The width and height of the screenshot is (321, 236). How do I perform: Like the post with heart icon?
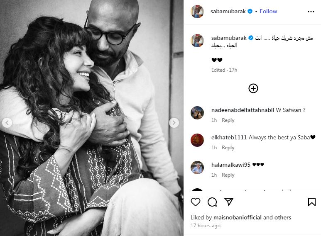point(196,202)
